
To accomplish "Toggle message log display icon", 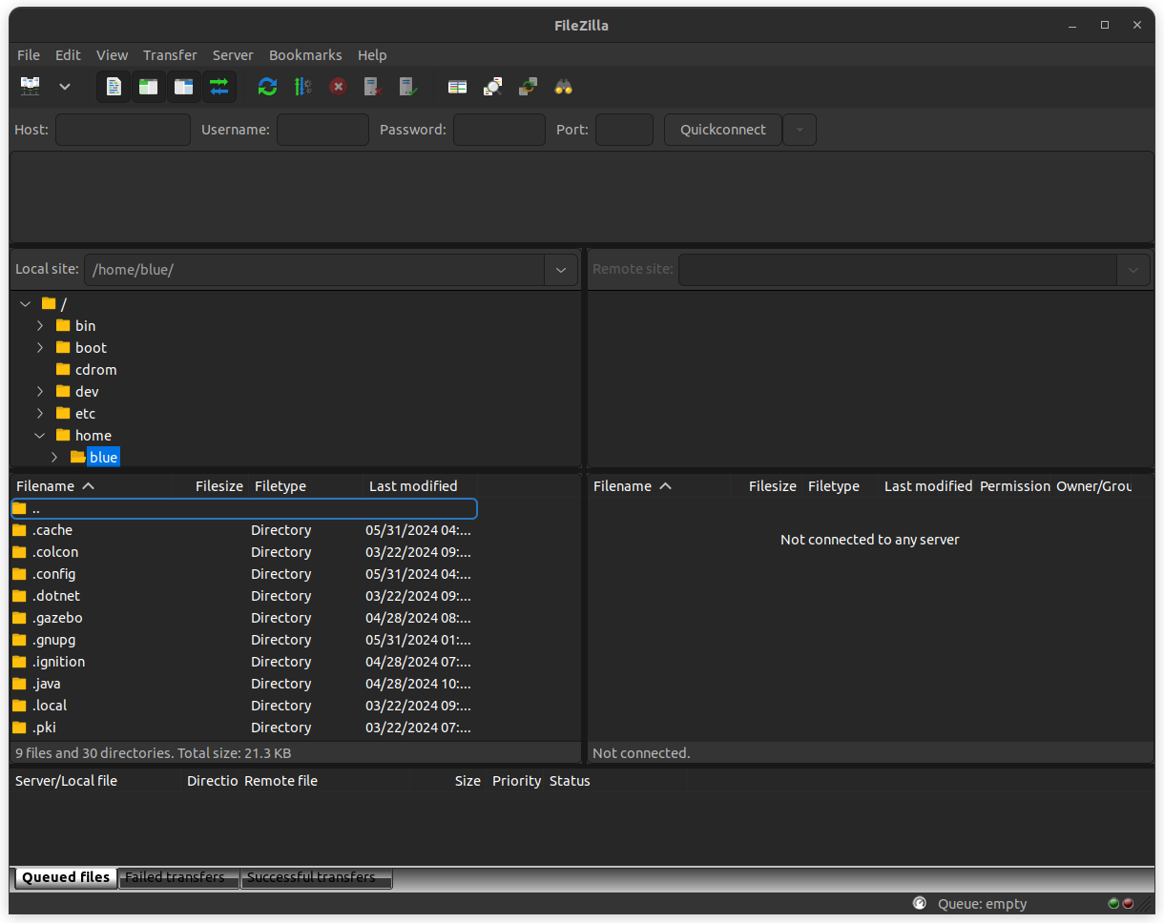I will tap(114, 87).
